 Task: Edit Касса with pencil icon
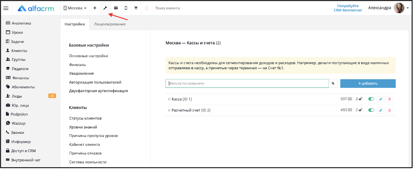[381, 99]
